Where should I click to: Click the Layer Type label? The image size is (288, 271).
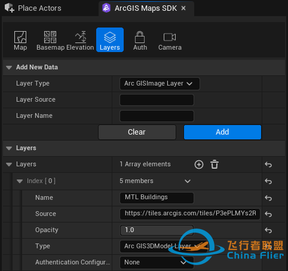tap(33, 84)
